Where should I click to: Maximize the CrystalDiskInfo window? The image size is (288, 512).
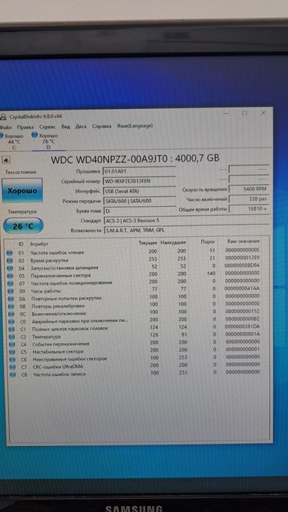(244, 113)
